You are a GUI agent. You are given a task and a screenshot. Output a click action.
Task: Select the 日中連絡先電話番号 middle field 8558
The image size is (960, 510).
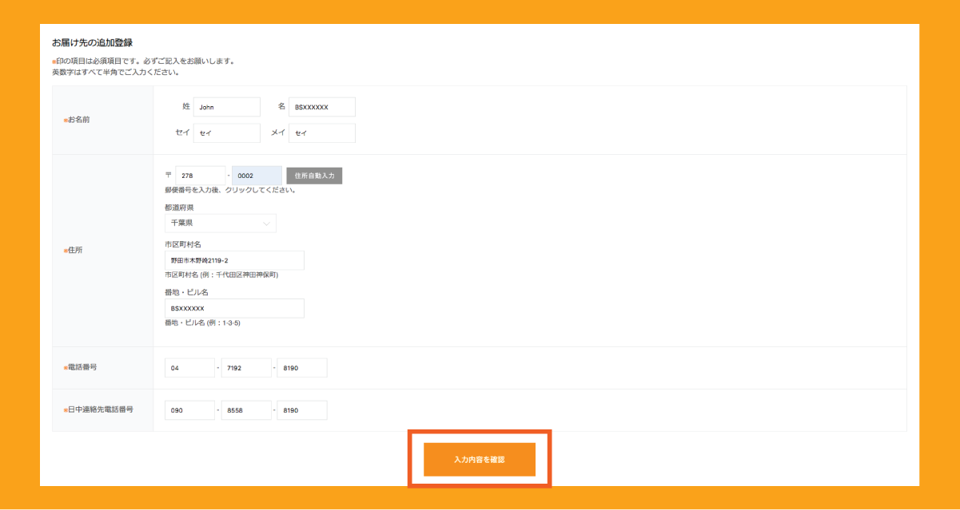pos(246,410)
